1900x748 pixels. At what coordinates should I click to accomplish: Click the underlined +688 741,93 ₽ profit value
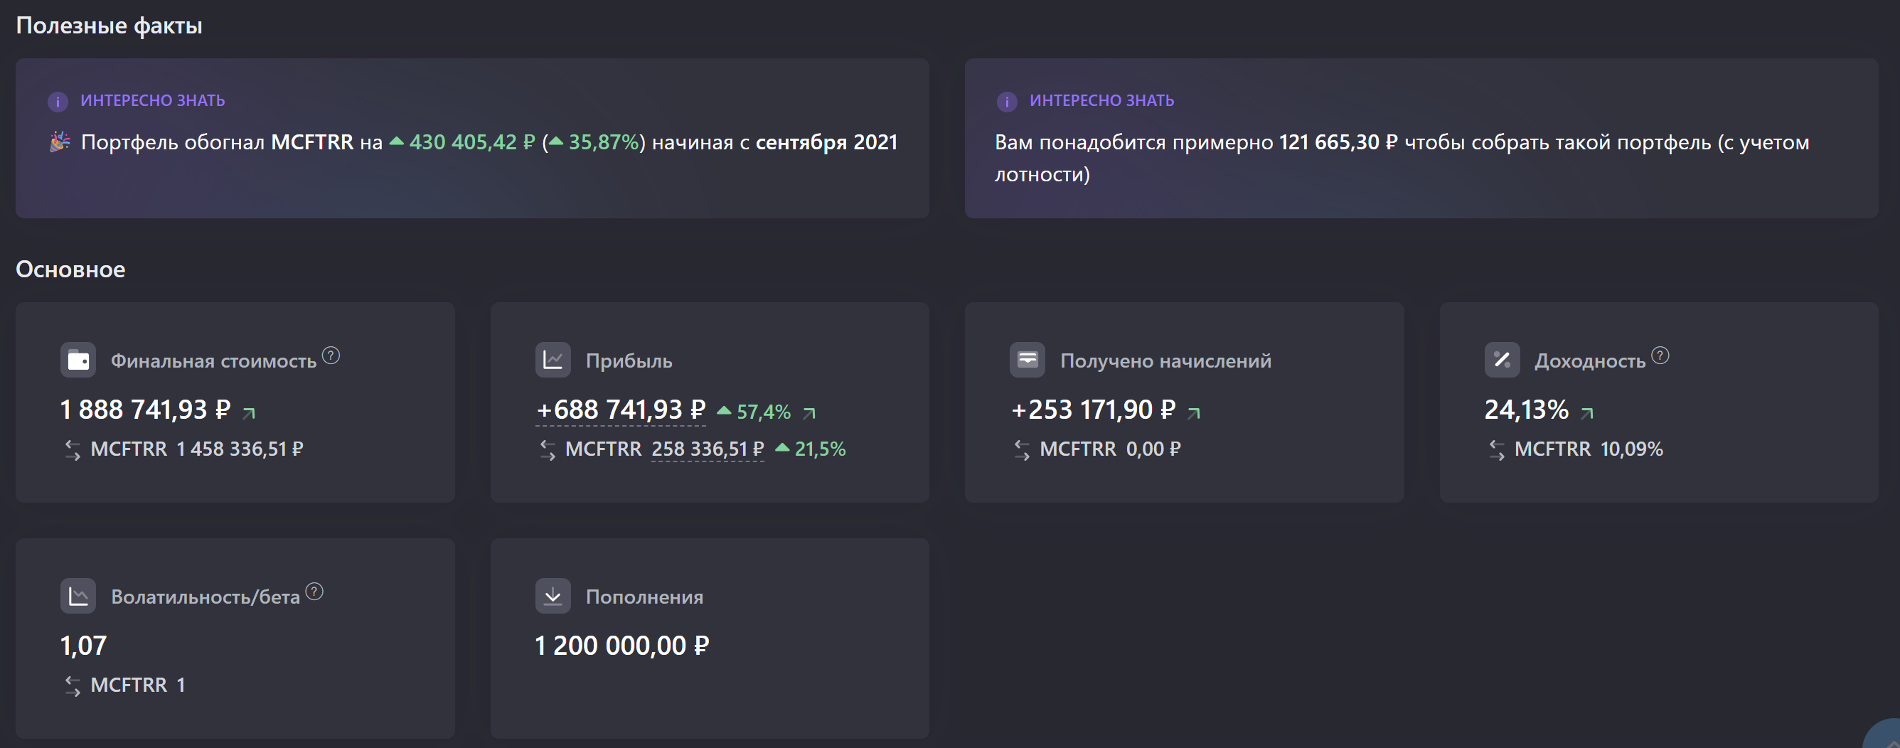click(621, 410)
